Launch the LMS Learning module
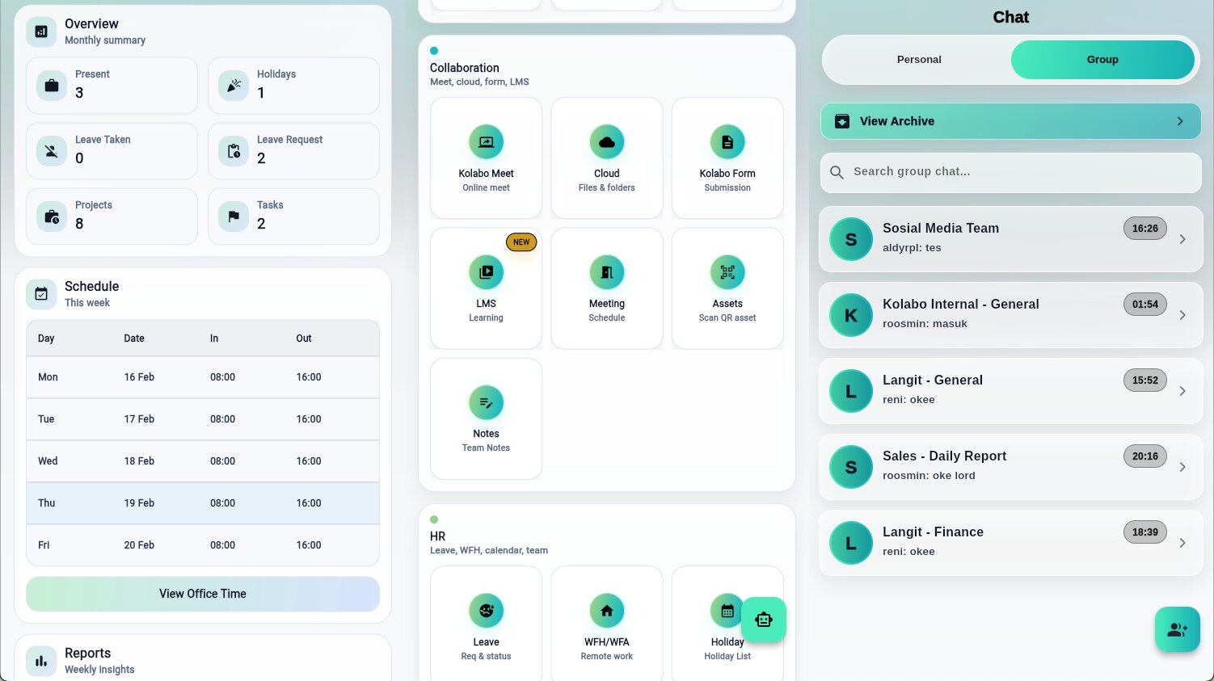 (486, 288)
